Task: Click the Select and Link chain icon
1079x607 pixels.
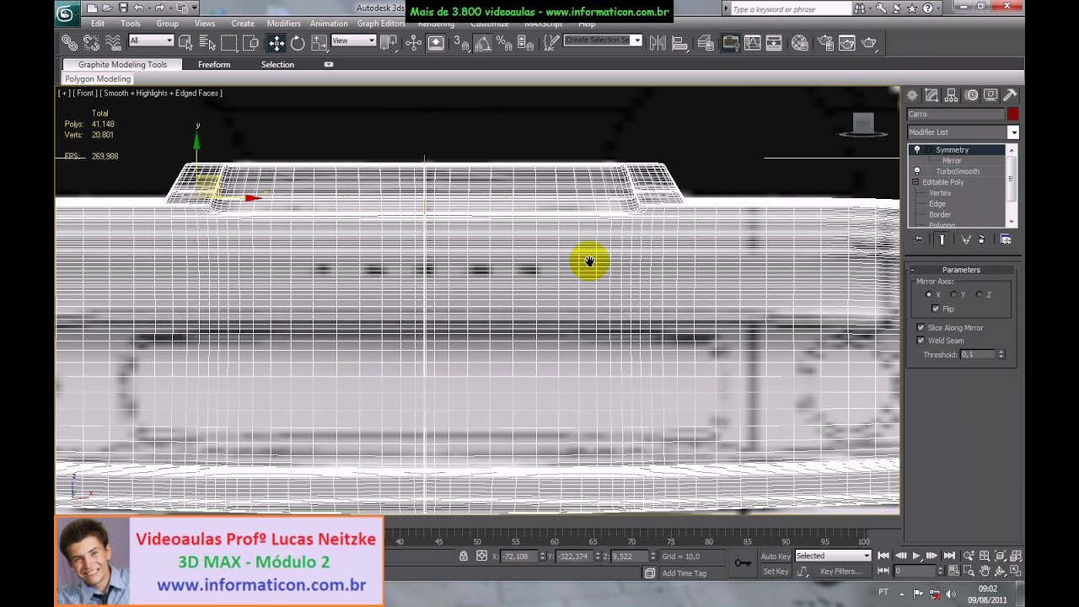Action: pyautogui.click(x=70, y=42)
